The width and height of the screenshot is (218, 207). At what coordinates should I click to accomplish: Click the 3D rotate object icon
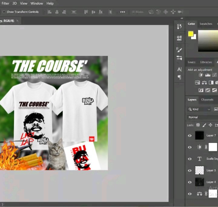151,12
